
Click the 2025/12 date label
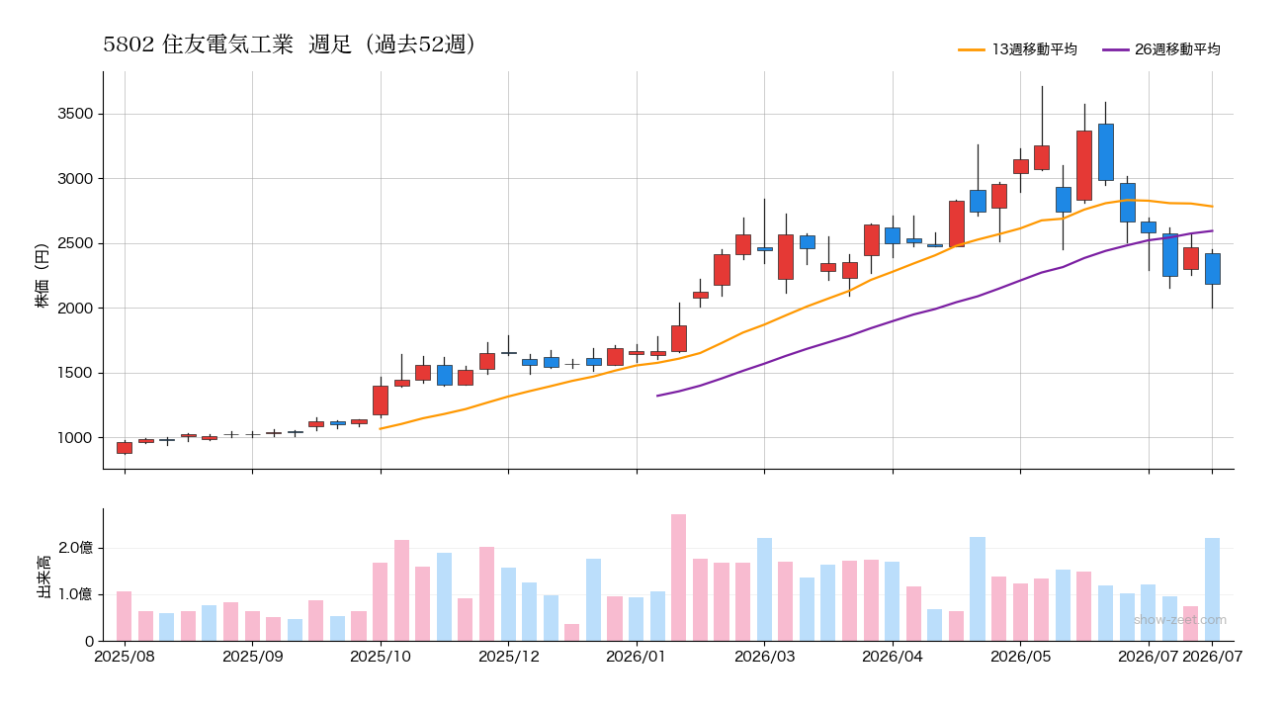click(x=508, y=656)
